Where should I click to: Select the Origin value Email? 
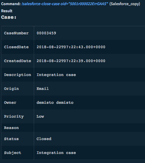43,88
